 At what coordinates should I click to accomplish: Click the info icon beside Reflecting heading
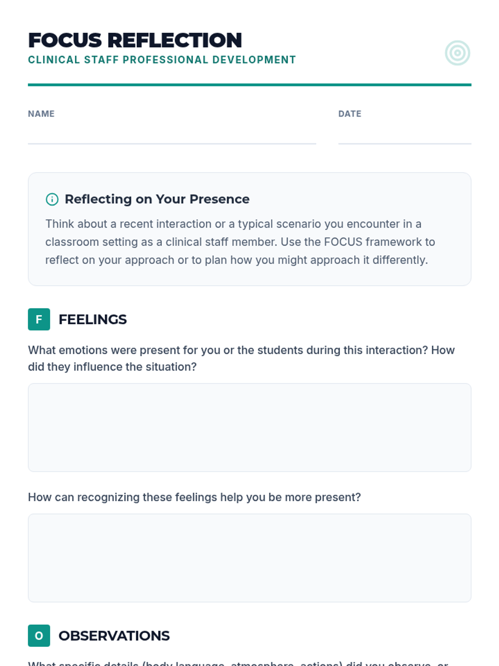(x=52, y=199)
